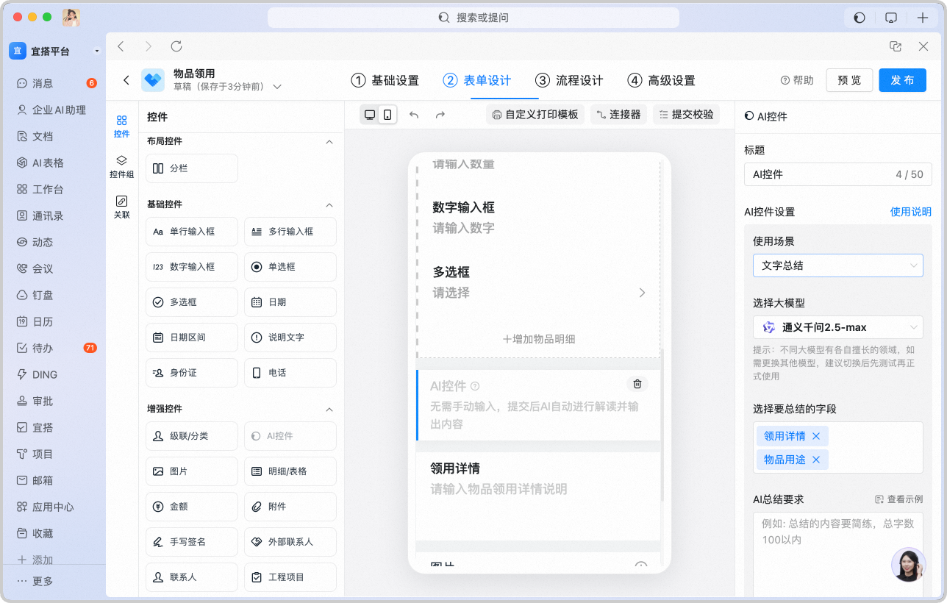Click the 发布 button
Screen dimensions: 947x603
(x=902, y=80)
